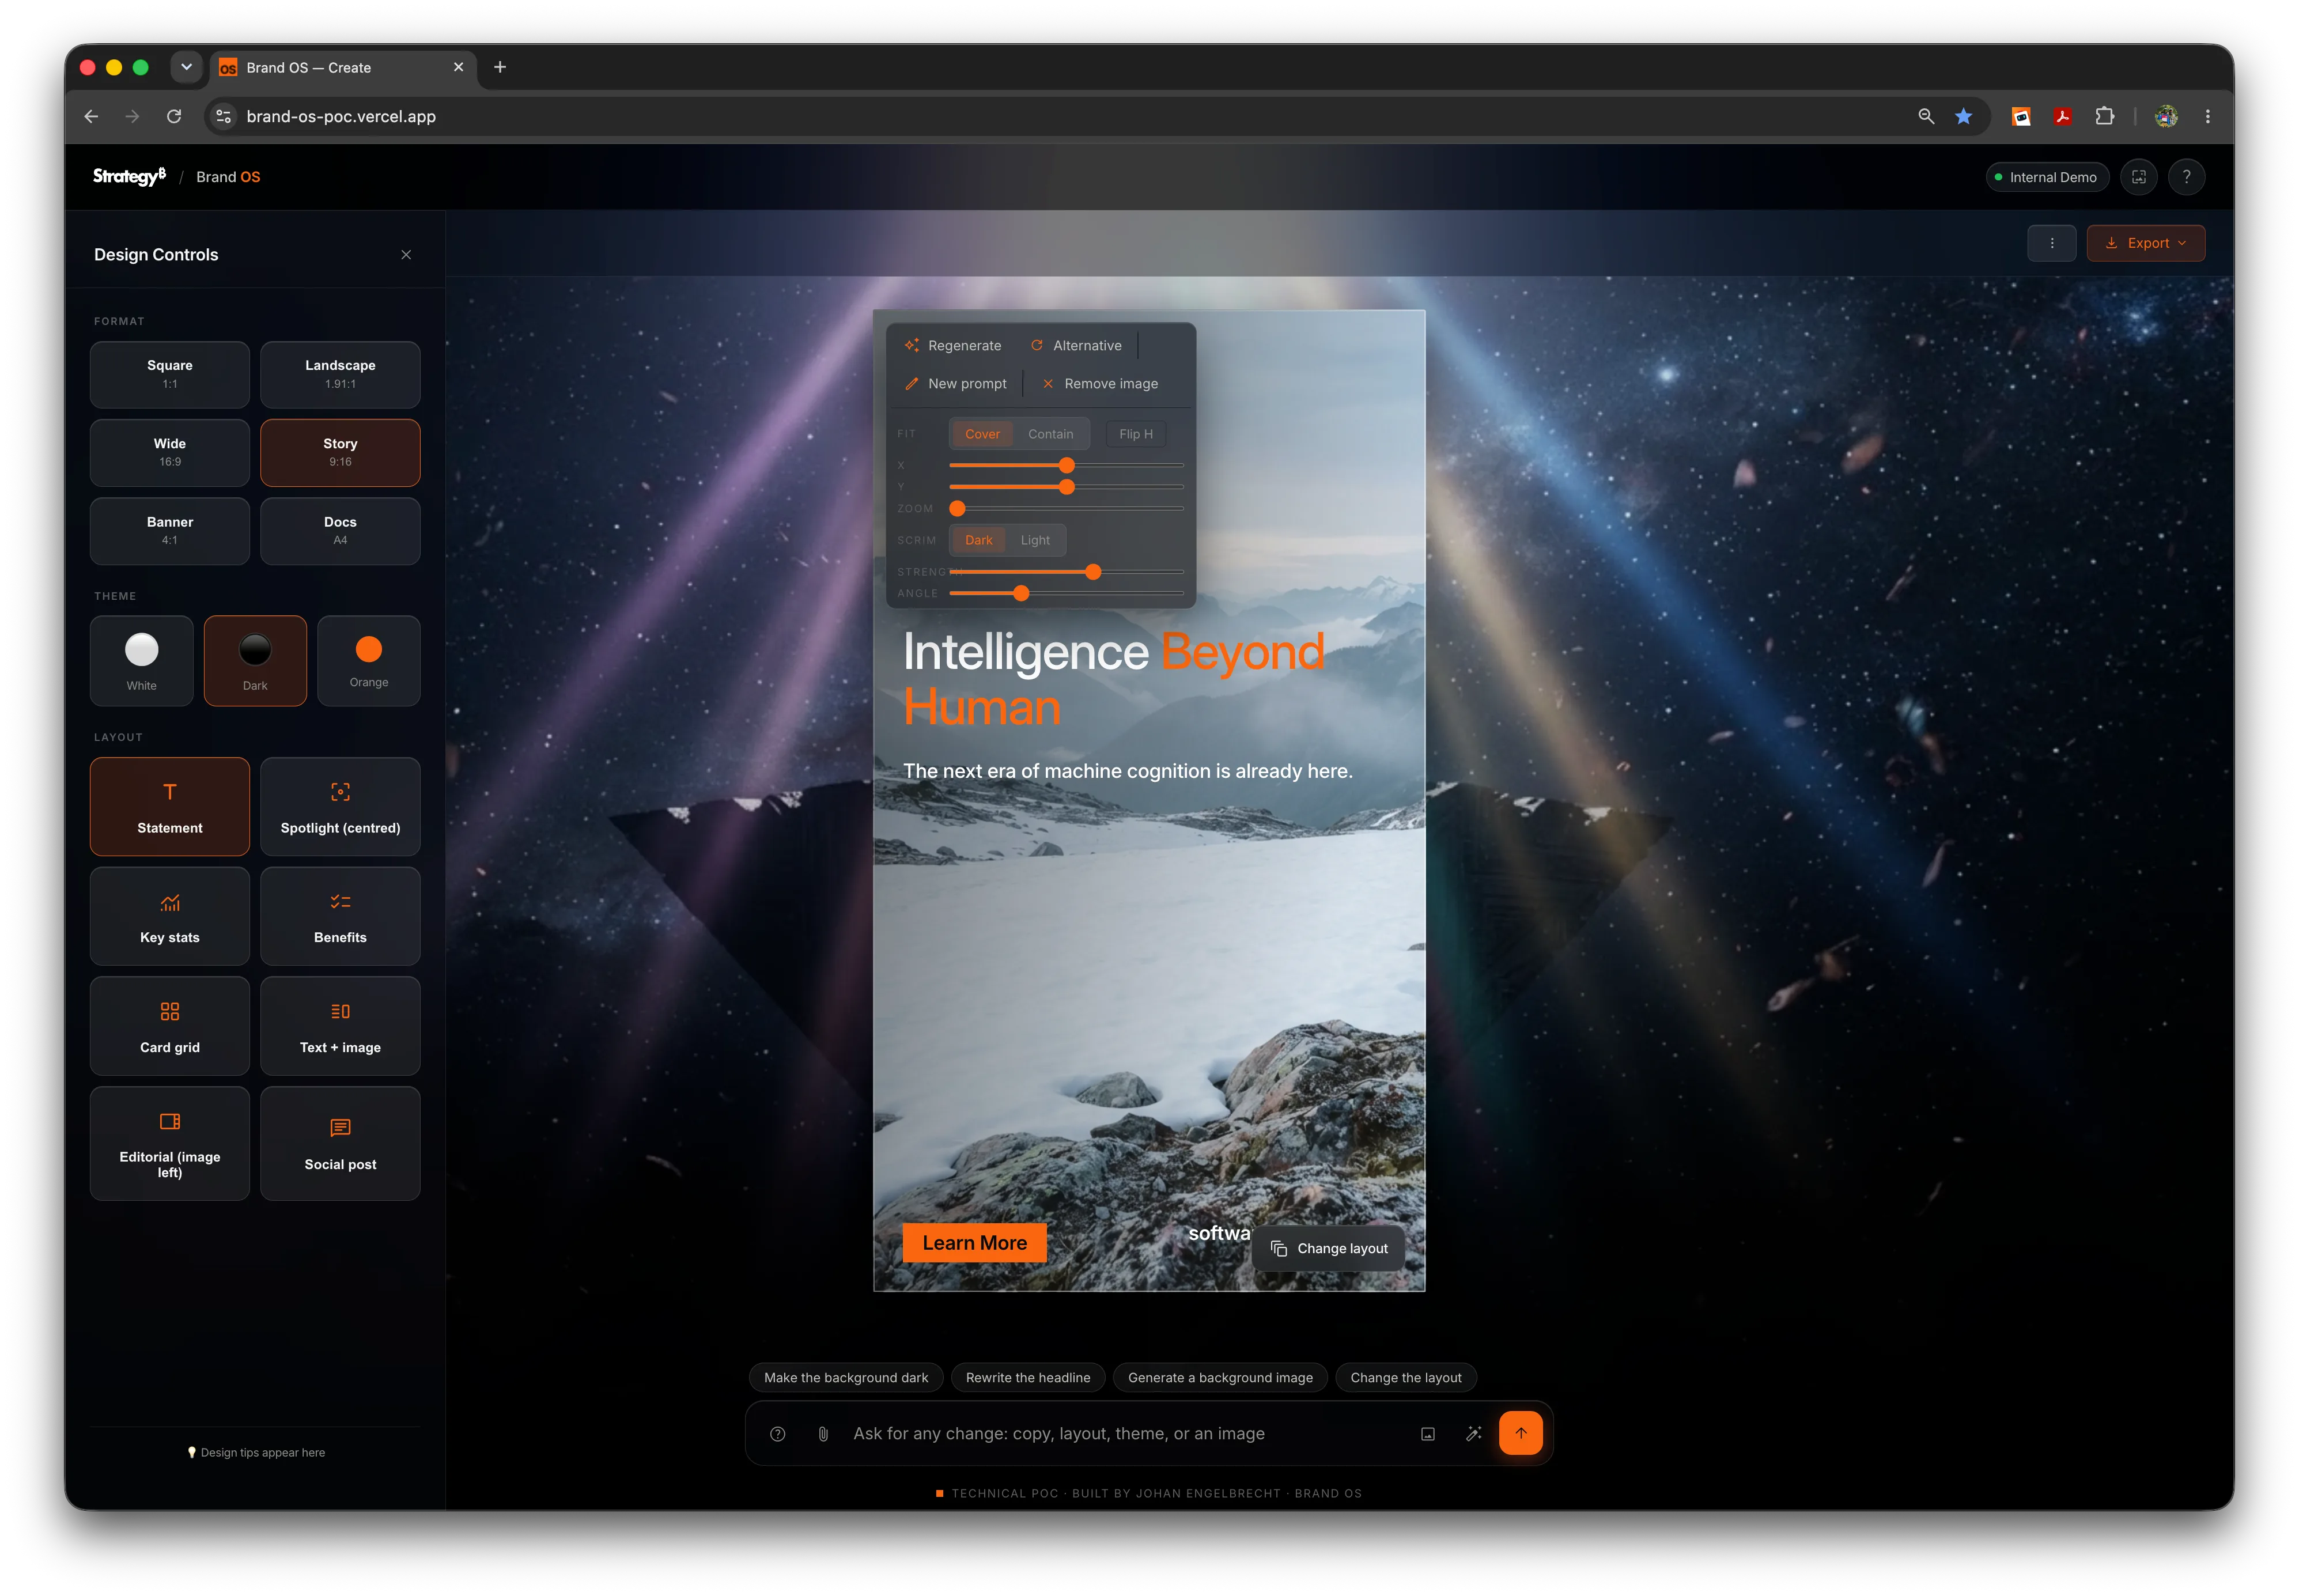The width and height of the screenshot is (2299, 1596).
Task: Select the Key stats layout
Action: tap(170, 916)
